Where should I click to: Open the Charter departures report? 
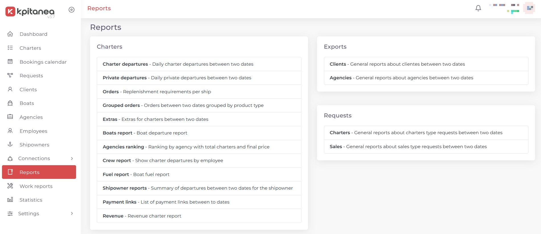tap(199, 64)
